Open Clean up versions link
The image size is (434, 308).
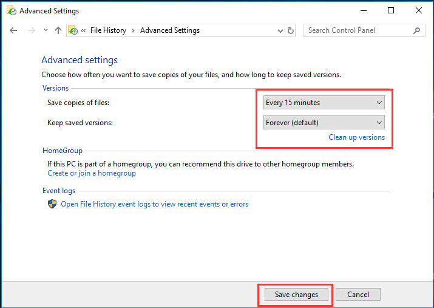(356, 137)
